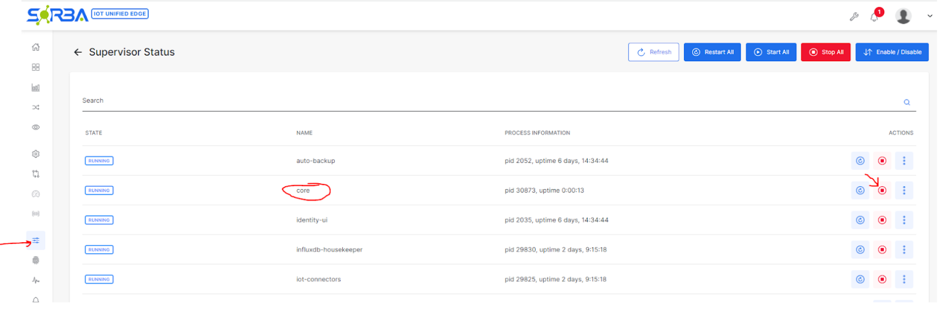Open the home icon in sidebar
Image resolution: width=940 pixels, height=311 pixels.
(x=36, y=47)
